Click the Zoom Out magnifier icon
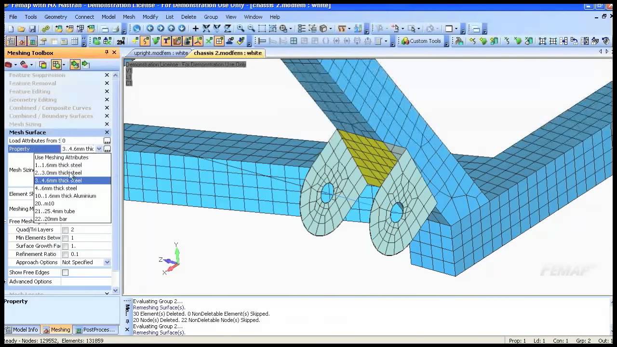617x347 pixels. coord(251,29)
